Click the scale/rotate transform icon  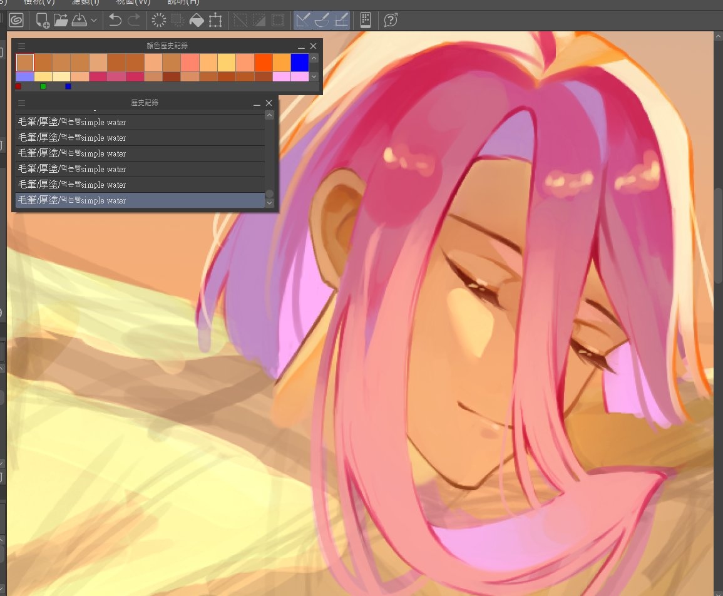[215, 20]
